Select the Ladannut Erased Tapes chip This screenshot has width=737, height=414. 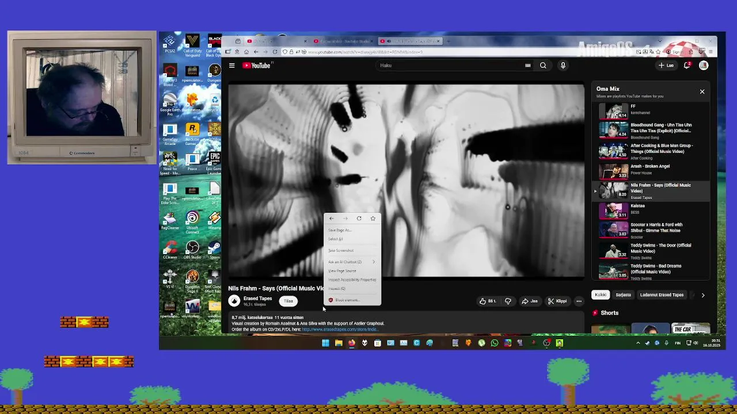point(662,295)
